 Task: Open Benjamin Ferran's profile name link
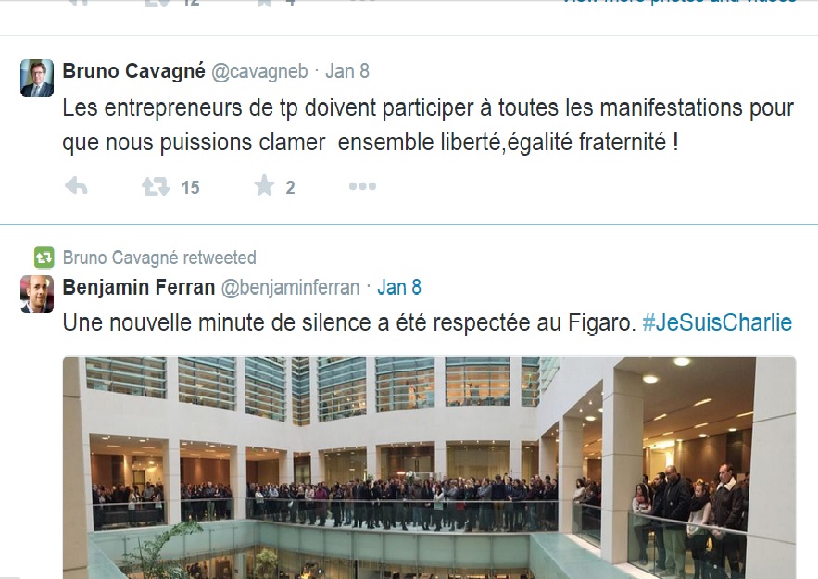(139, 287)
